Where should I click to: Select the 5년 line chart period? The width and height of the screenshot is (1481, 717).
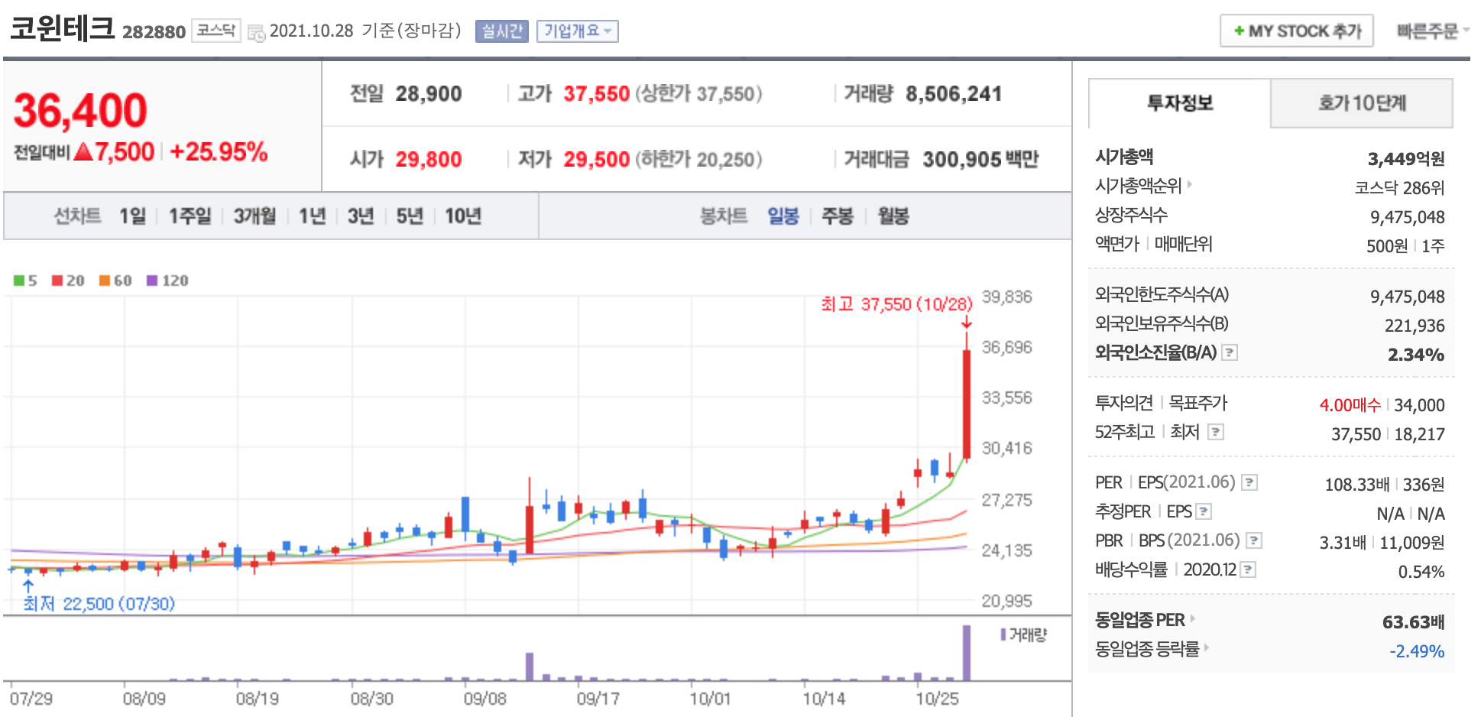(410, 216)
